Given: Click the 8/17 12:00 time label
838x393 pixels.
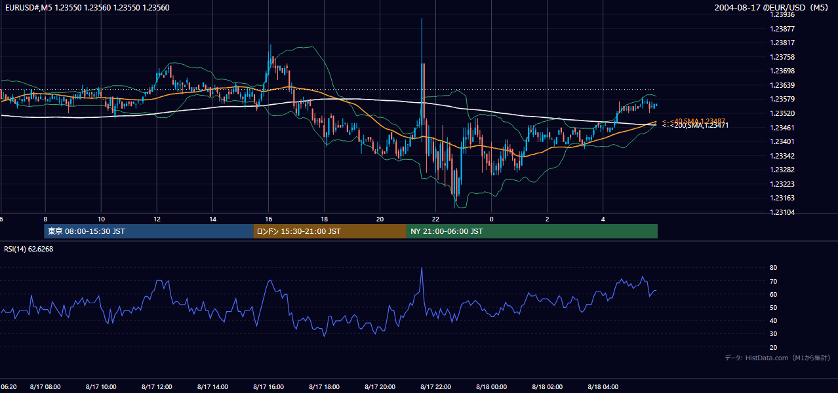Looking at the screenshot, I should 157,387.
